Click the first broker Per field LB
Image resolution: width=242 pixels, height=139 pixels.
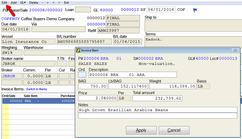coord(51,76)
